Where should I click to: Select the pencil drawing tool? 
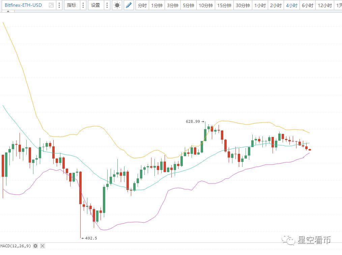click(x=129, y=5)
